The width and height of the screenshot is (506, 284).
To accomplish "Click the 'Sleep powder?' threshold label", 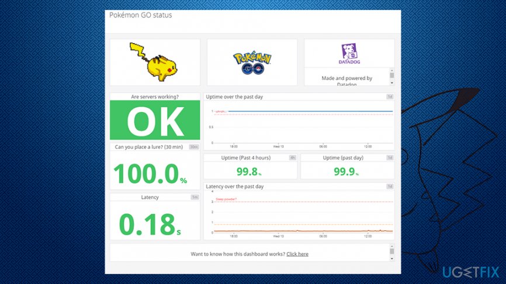I will point(226,199).
